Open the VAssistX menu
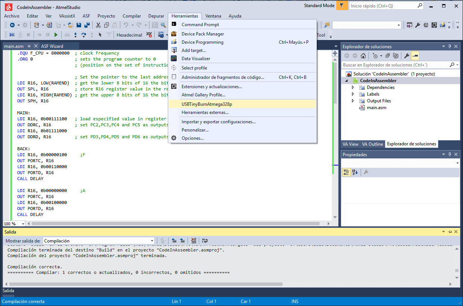 click(x=67, y=16)
